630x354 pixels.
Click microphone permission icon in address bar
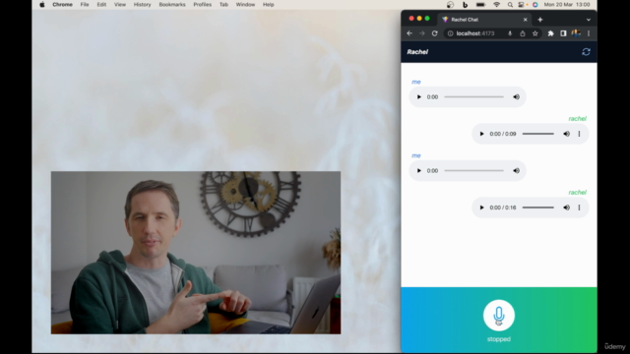[510, 33]
